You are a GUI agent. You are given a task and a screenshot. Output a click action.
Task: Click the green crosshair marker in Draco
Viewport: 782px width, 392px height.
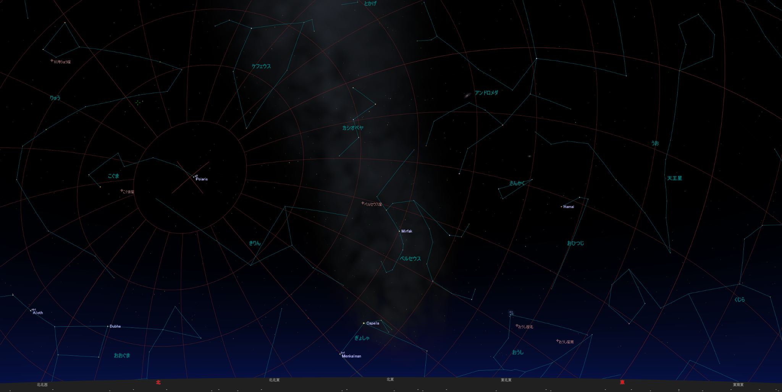pyautogui.click(x=138, y=102)
